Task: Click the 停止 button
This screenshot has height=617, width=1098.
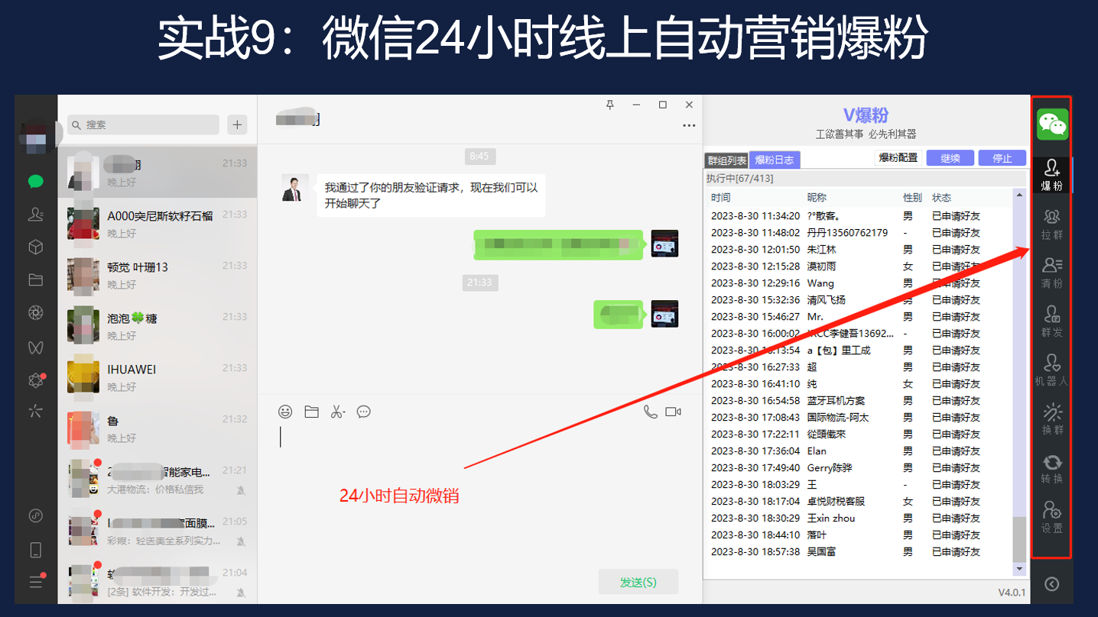Action: pos(1002,158)
